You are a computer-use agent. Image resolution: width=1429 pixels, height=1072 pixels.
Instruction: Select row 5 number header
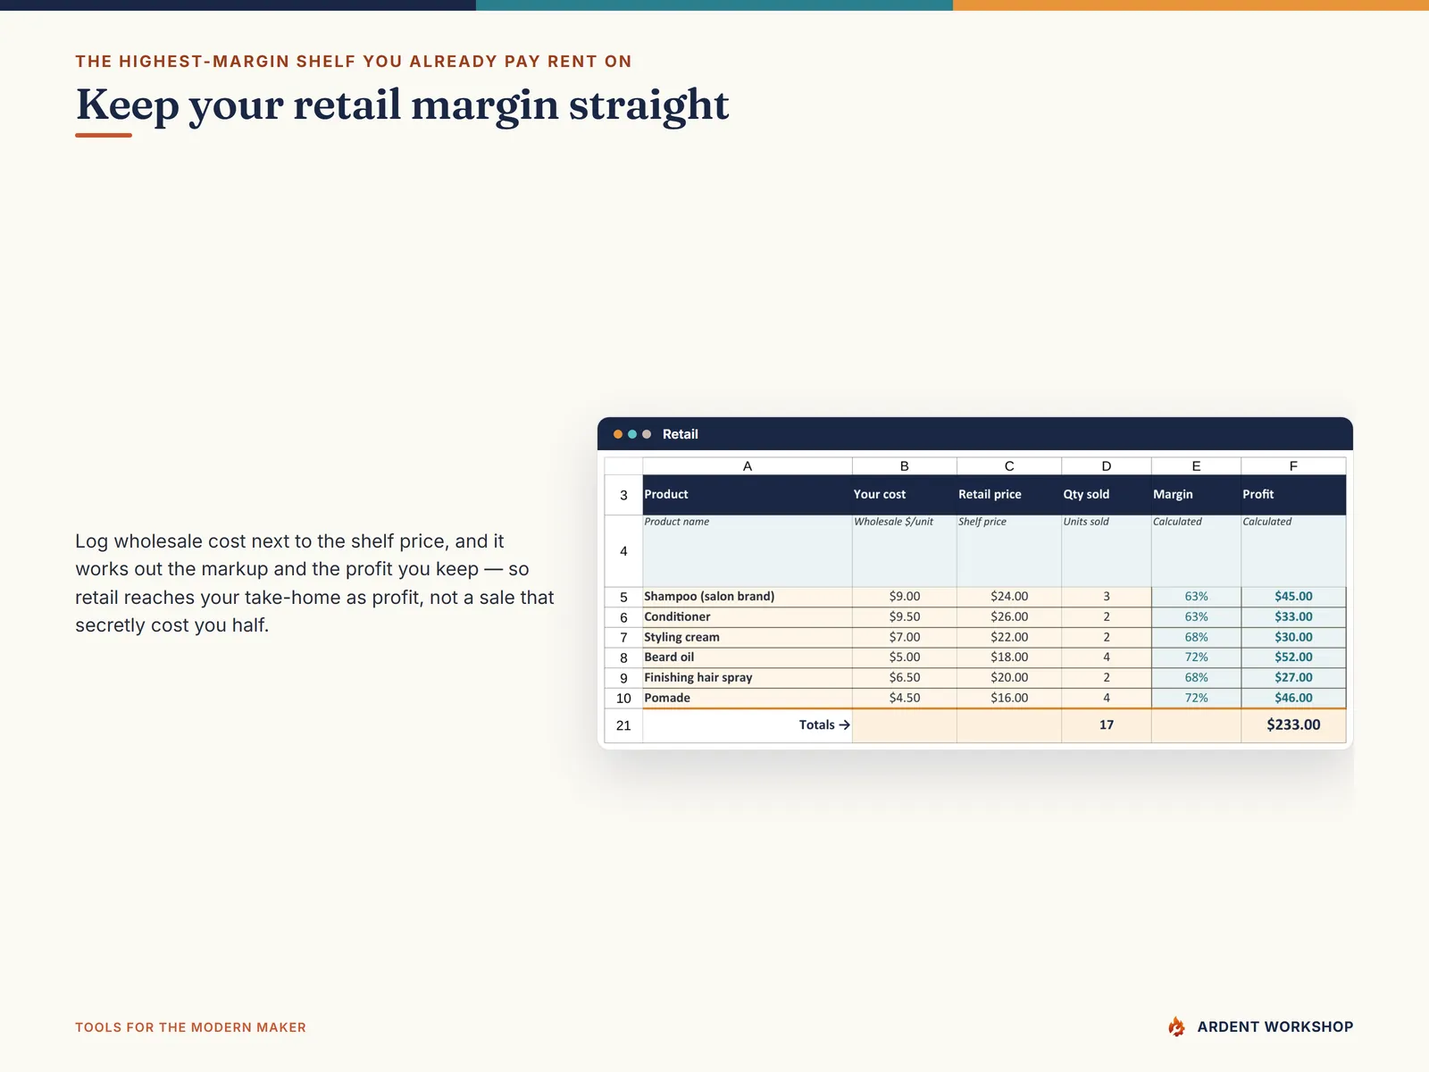tap(623, 597)
